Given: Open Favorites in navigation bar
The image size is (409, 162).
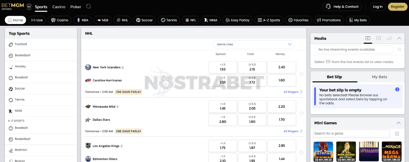Looking at the screenshot, I should 298,20.
